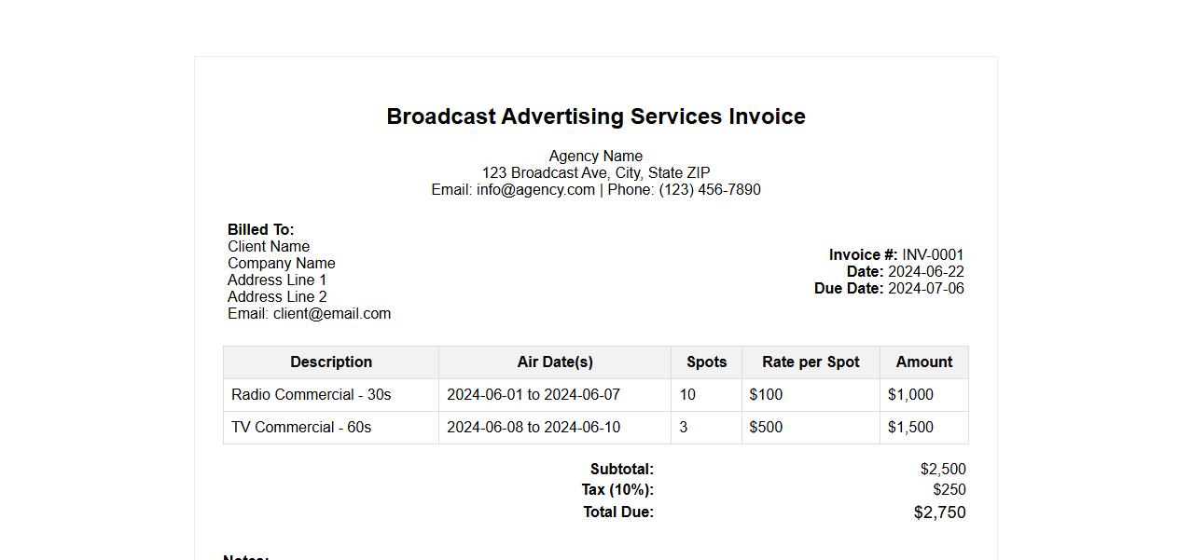The image size is (1192, 560).
Task: Click the client@email.com address
Action: pos(331,313)
